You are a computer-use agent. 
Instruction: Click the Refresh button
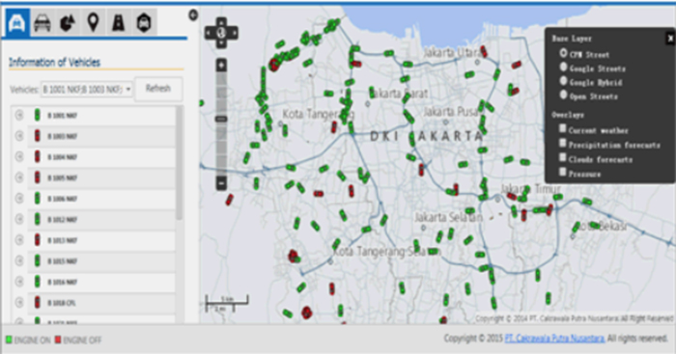(x=158, y=89)
